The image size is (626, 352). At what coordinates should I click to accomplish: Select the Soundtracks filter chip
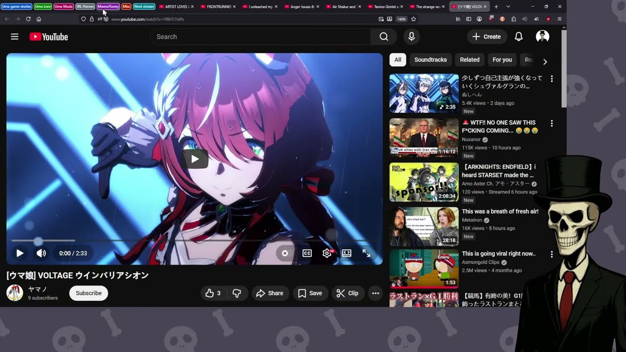tap(430, 60)
